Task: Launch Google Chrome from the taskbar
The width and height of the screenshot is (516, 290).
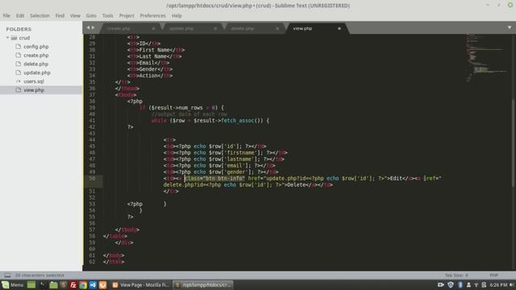Action: 83,284
